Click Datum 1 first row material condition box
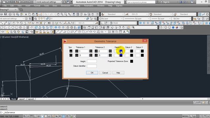Viewport: 210px width, 118px height. point(121,51)
